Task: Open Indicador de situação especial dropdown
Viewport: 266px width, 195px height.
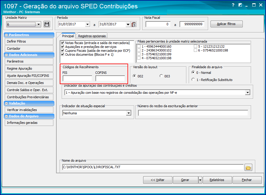Action: click(x=129, y=113)
